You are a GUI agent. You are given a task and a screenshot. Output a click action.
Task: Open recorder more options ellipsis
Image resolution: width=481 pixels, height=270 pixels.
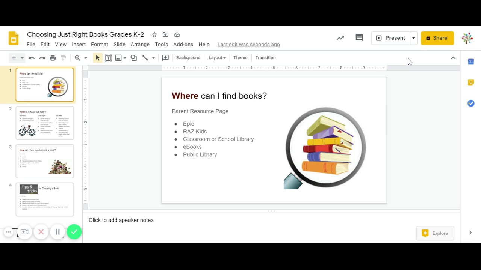(8, 232)
